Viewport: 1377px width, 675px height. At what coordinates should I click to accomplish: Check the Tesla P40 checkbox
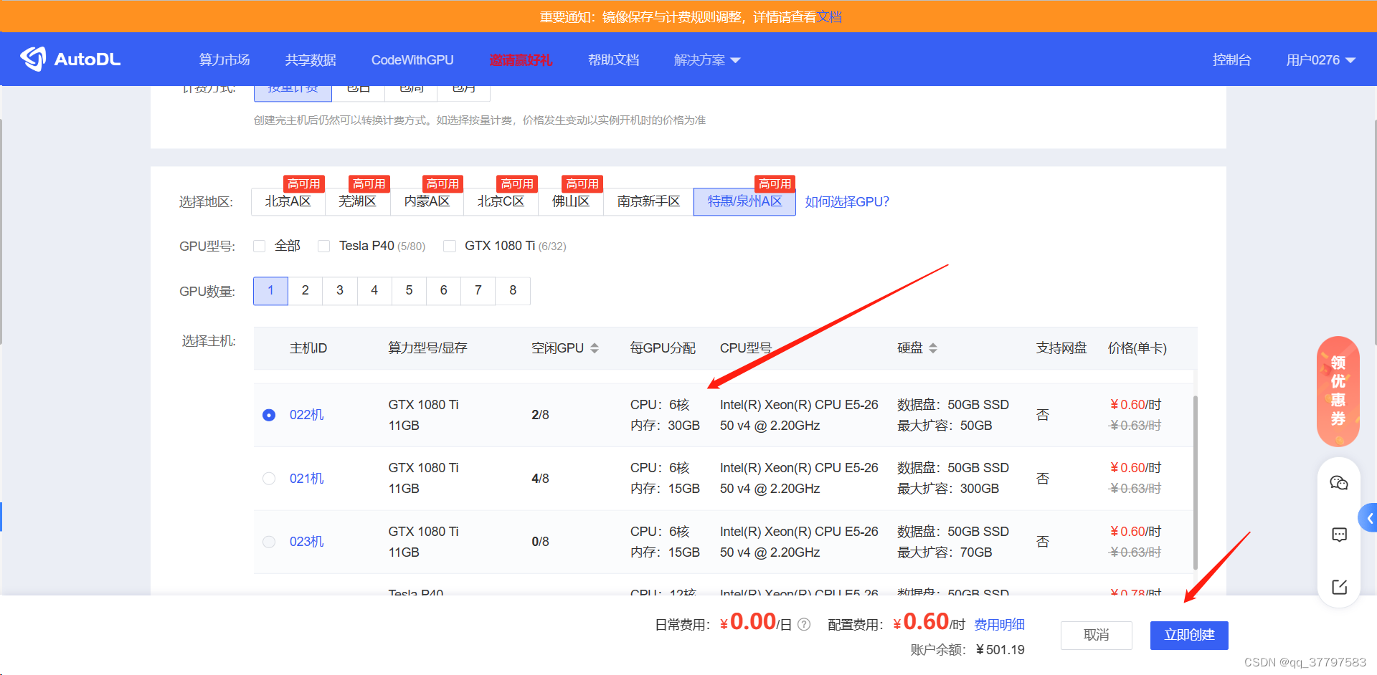coord(324,246)
